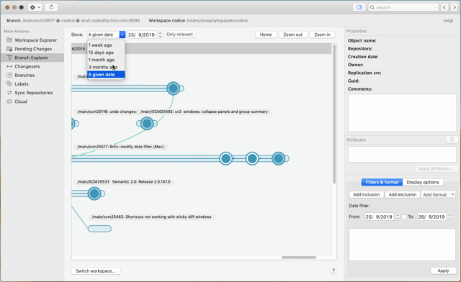Toggle the Only relevant filter

[x=179, y=35]
